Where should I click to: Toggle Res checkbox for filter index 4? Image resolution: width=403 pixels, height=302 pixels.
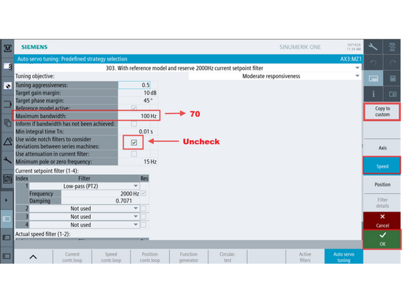[x=144, y=224]
